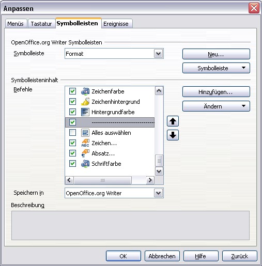
Task: Move selected command down with arrow
Action: pyautogui.click(x=173, y=135)
